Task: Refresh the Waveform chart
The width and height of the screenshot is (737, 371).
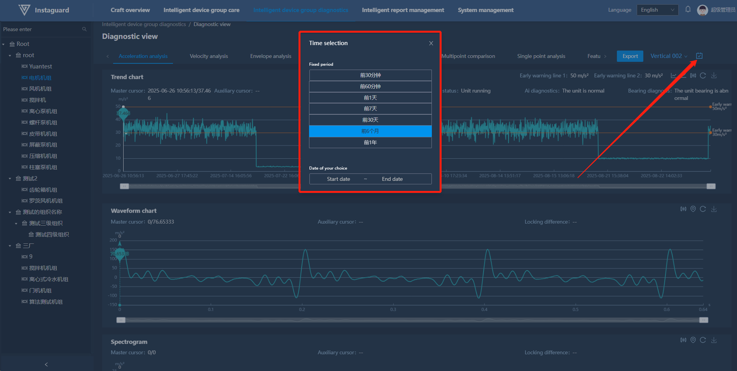Action: (x=703, y=209)
